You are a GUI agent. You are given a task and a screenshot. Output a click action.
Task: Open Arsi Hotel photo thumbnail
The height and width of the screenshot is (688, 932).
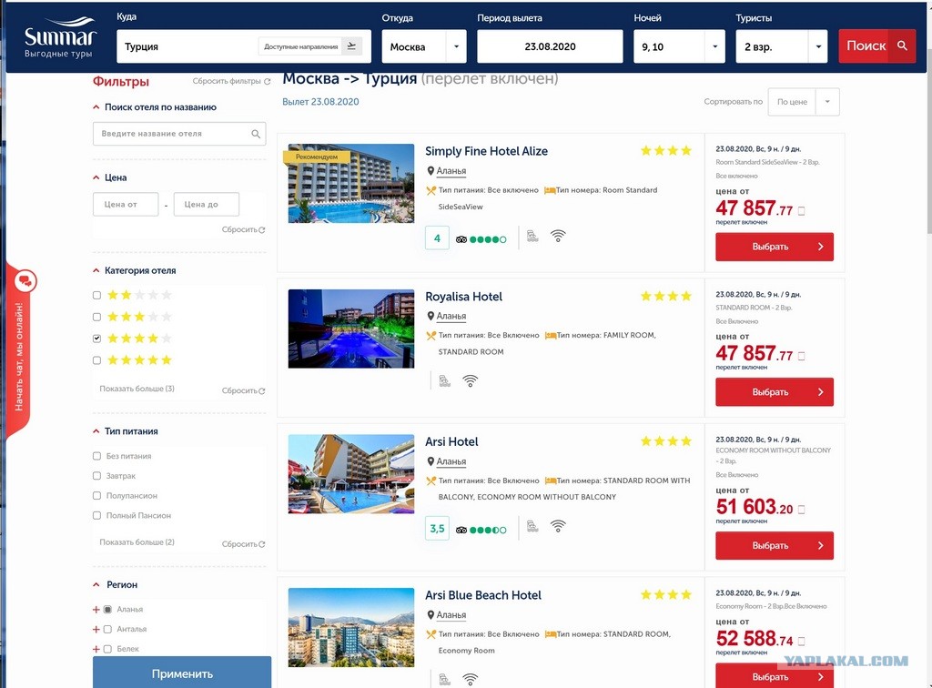[x=351, y=473]
